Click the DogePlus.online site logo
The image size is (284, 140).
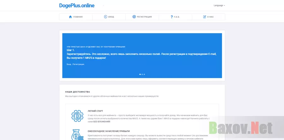77,6
